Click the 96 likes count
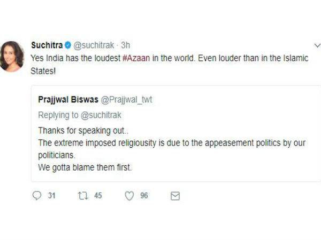The image size is (321, 240). click(144, 196)
